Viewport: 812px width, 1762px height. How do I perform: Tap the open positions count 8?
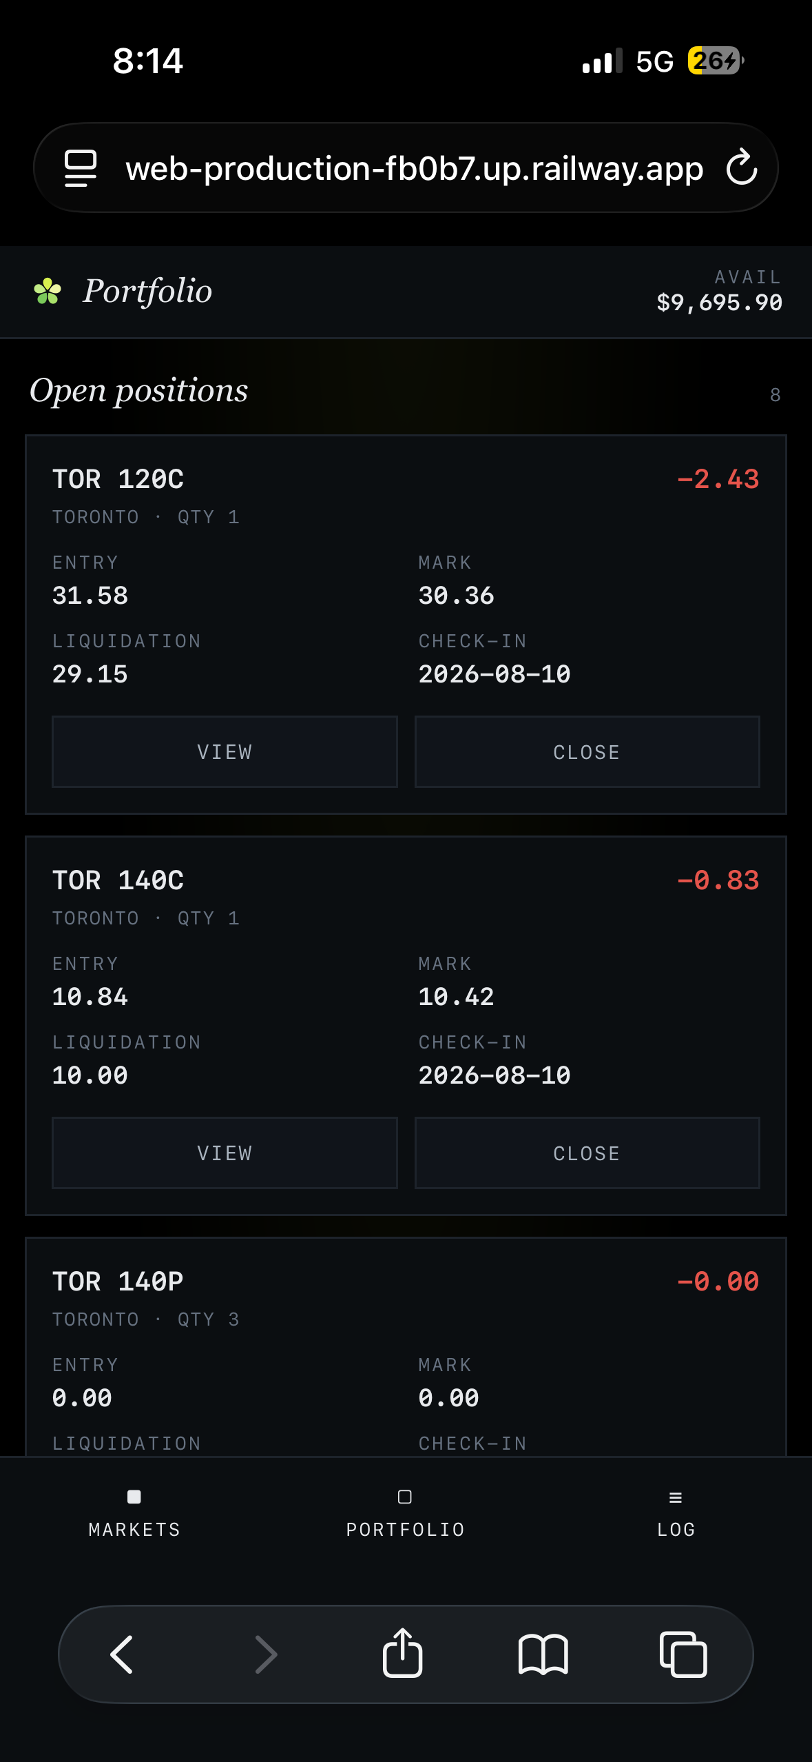pyautogui.click(x=775, y=395)
